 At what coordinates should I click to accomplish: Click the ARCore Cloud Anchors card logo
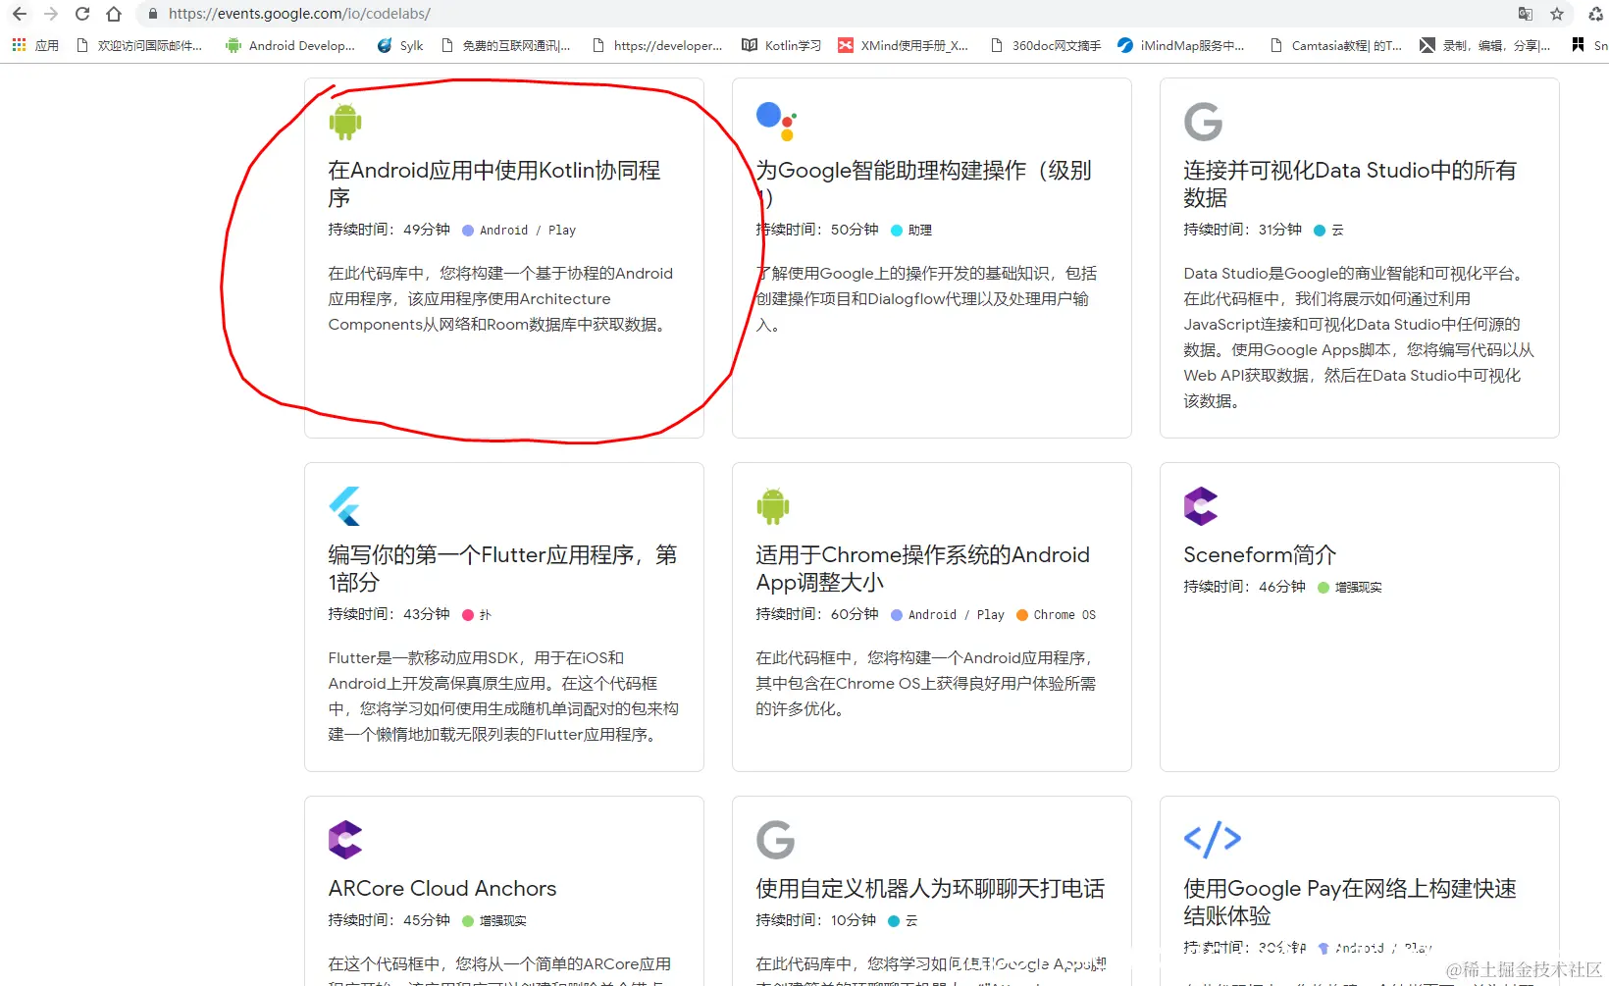tap(344, 839)
